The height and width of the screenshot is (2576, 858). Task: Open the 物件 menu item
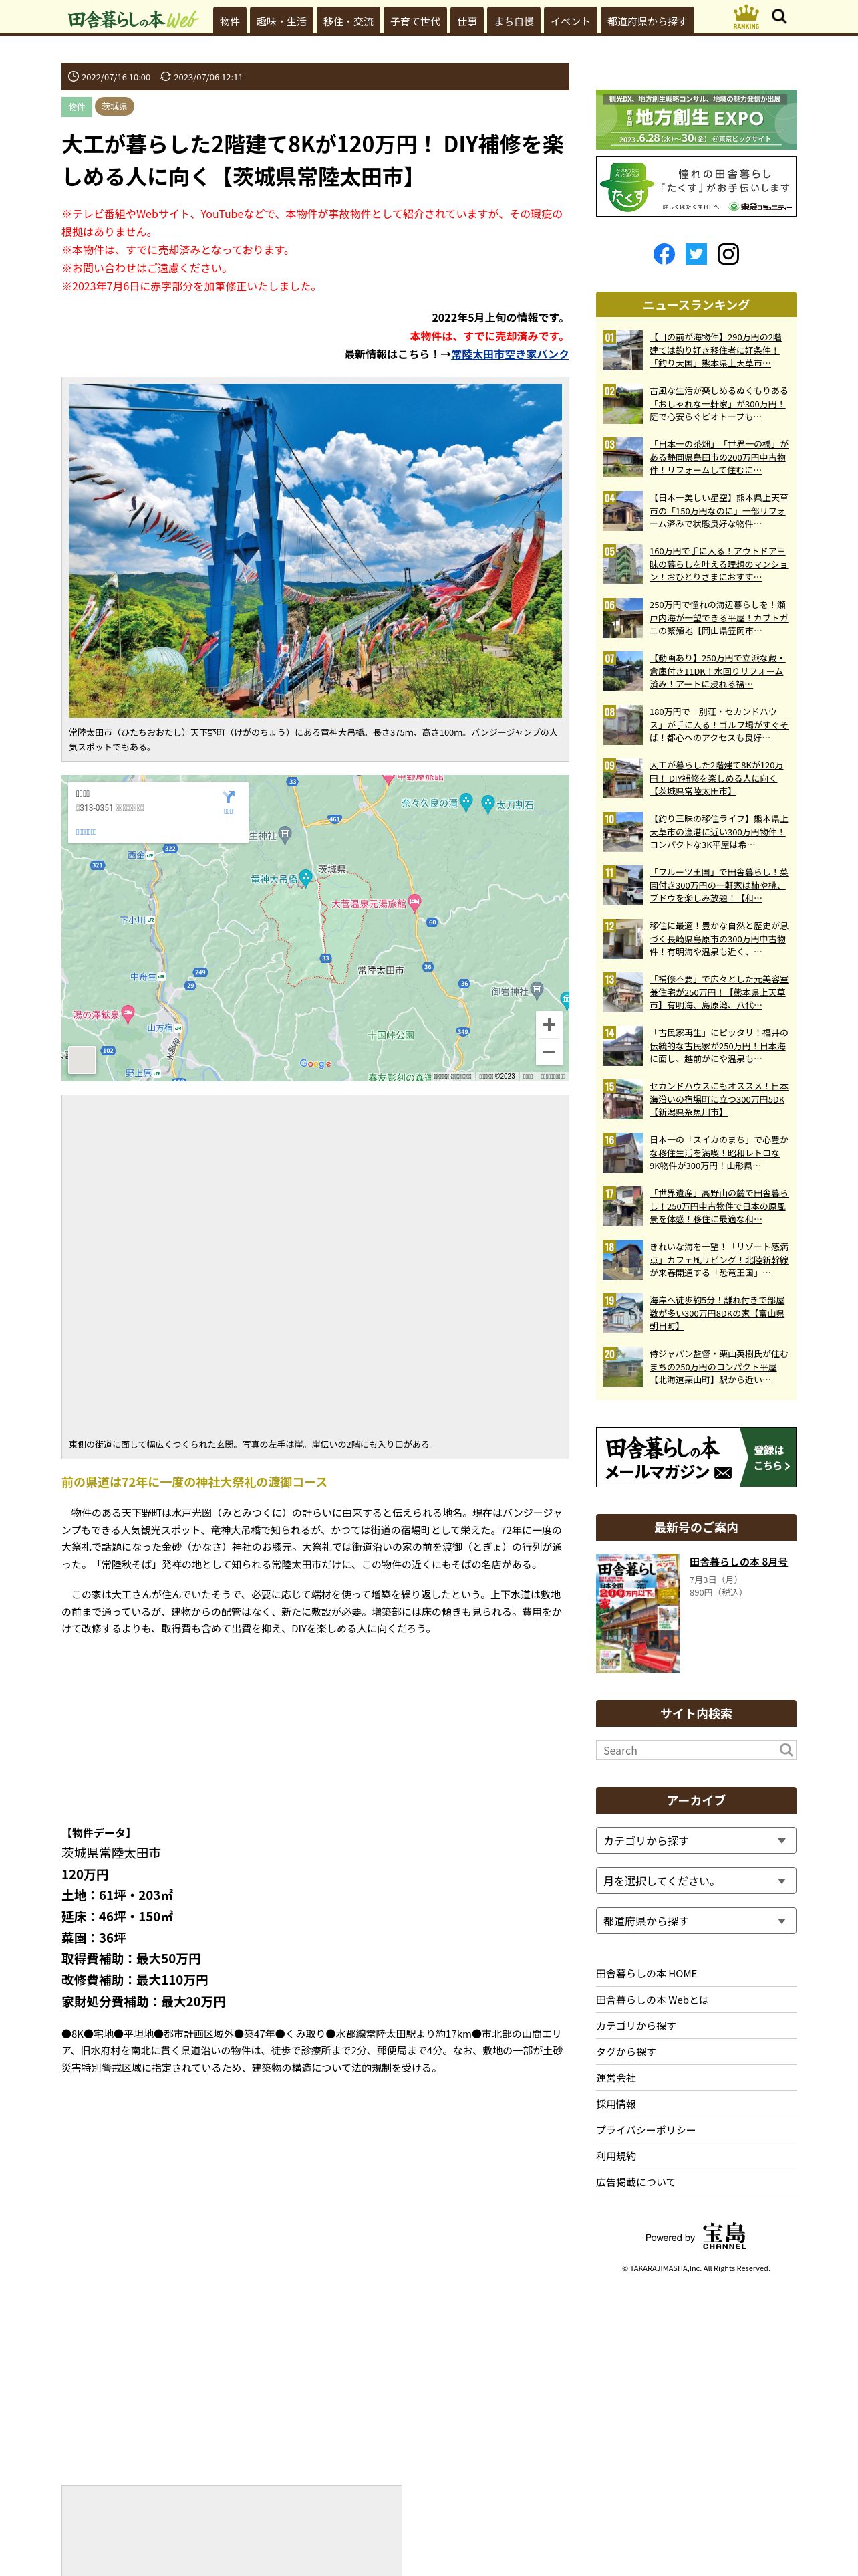click(230, 21)
